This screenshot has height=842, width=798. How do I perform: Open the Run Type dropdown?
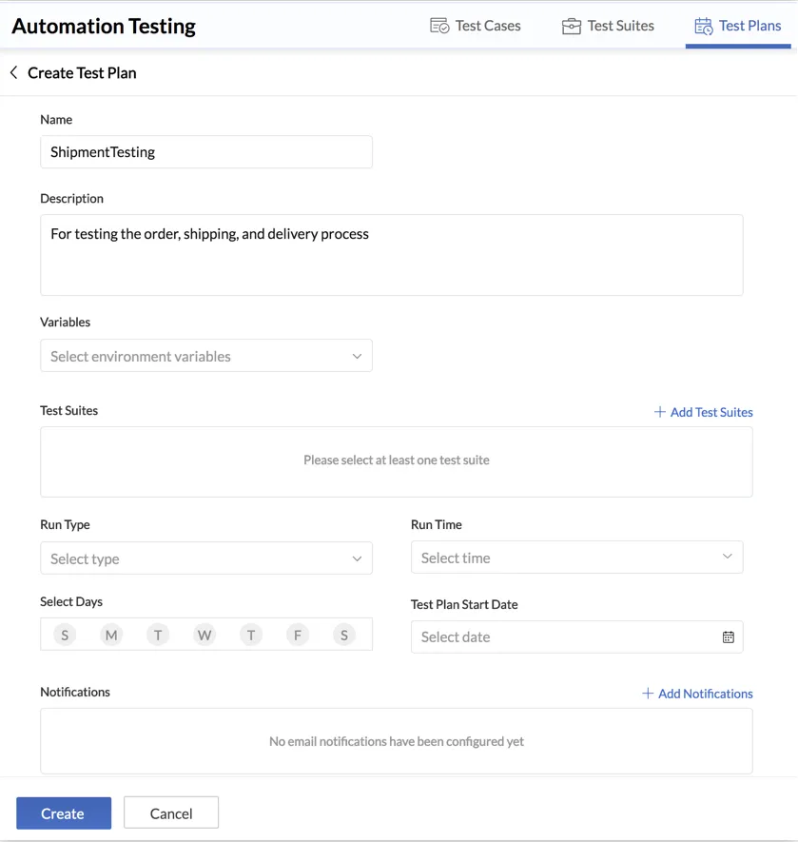(206, 558)
